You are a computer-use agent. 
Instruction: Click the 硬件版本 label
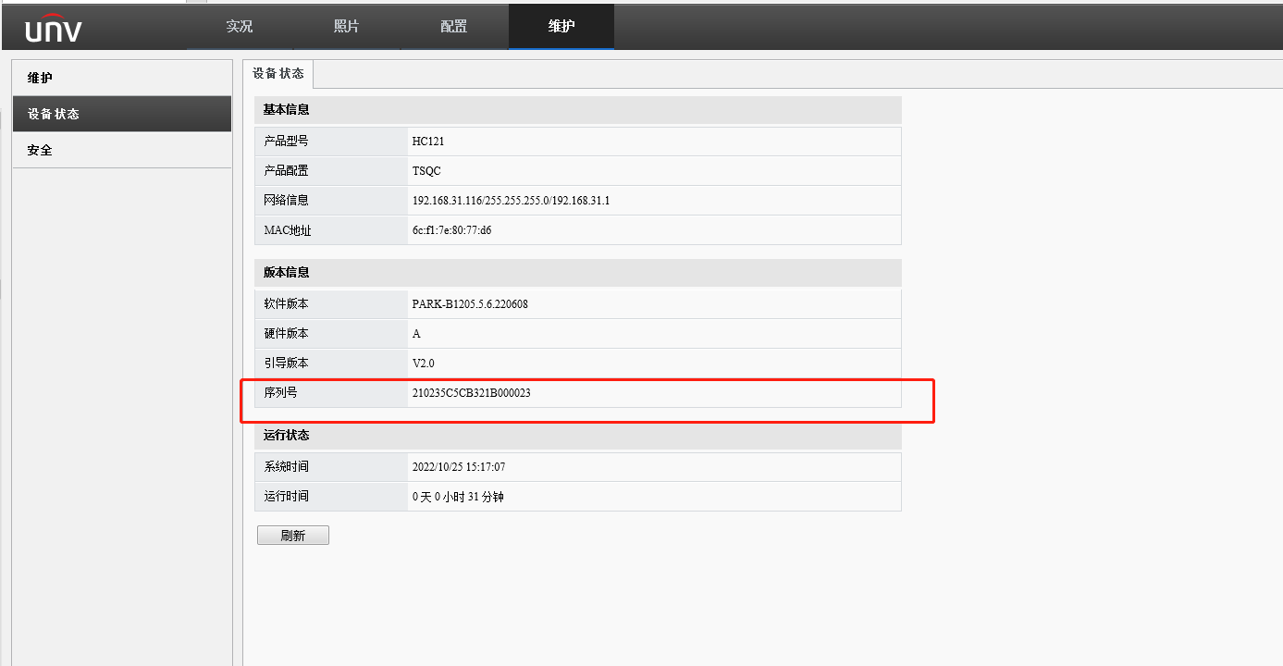pyautogui.click(x=287, y=334)
